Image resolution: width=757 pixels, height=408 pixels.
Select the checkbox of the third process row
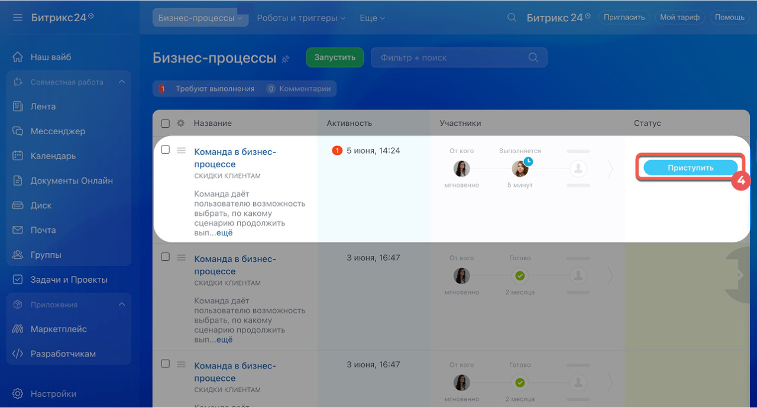(x=166, y=364)
